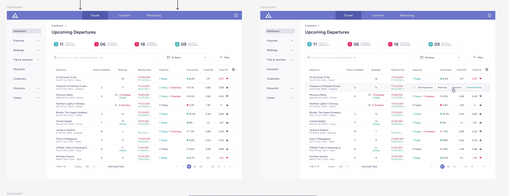The image size is (509, 196).
Task: Go to previous page in left dashboard pagination
Action: click(183, 167)
